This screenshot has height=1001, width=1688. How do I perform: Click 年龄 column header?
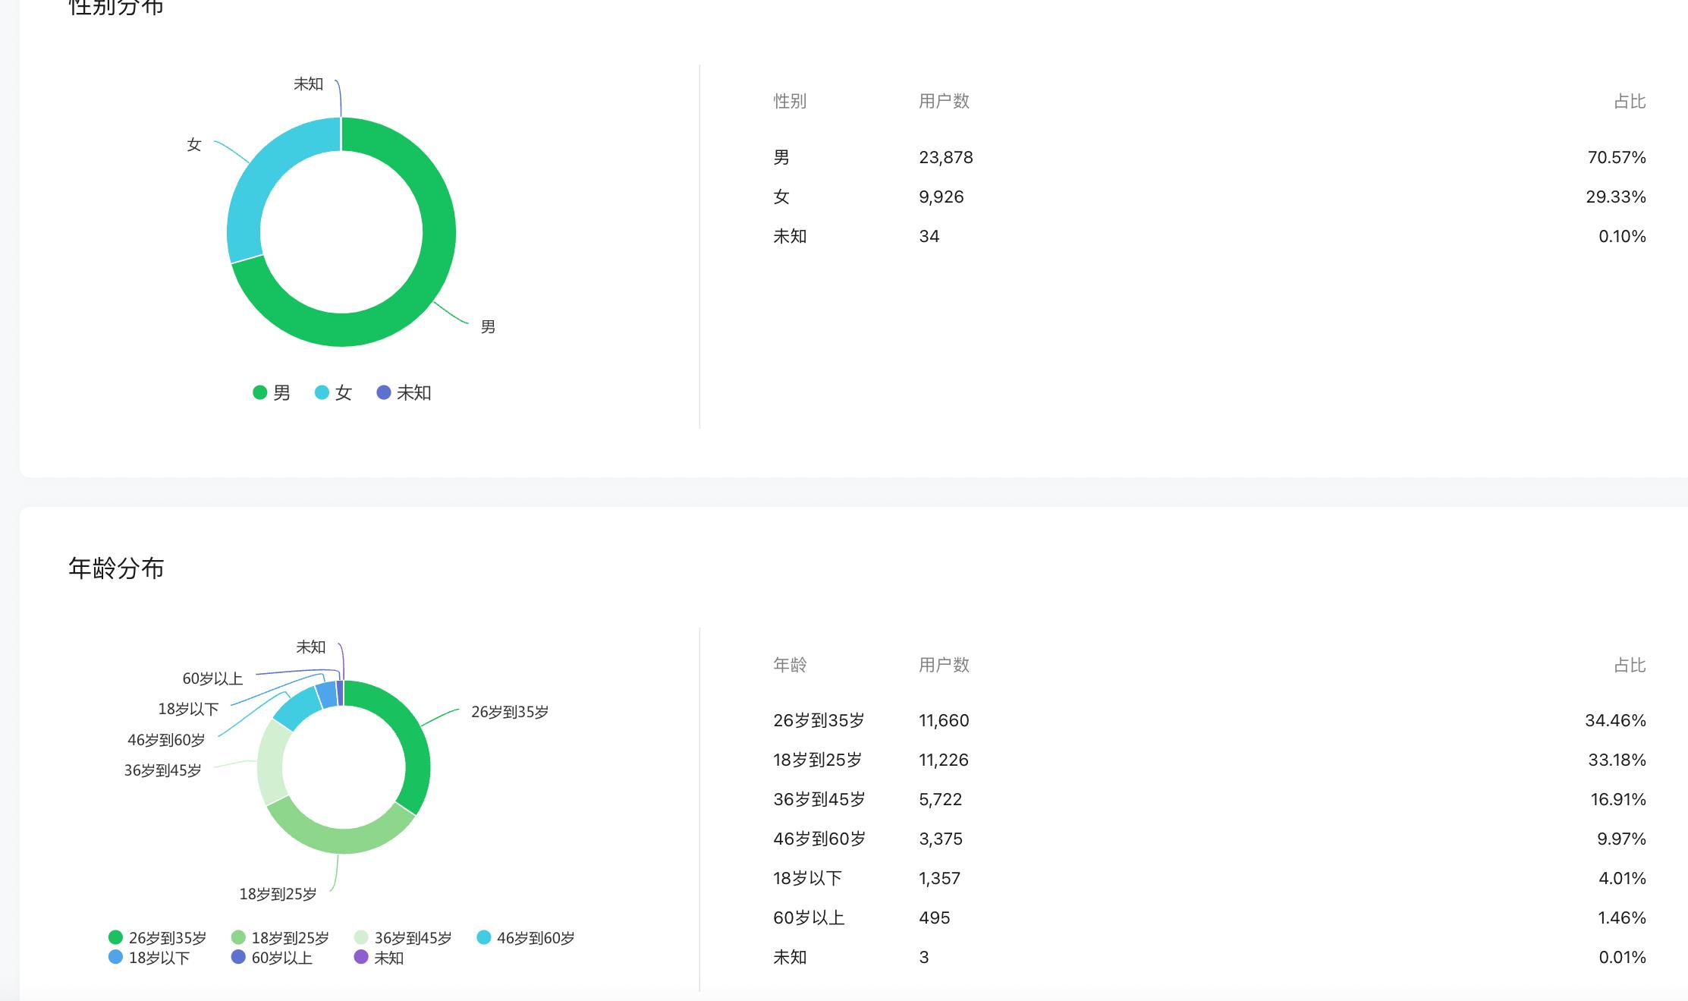pos(790,665)
